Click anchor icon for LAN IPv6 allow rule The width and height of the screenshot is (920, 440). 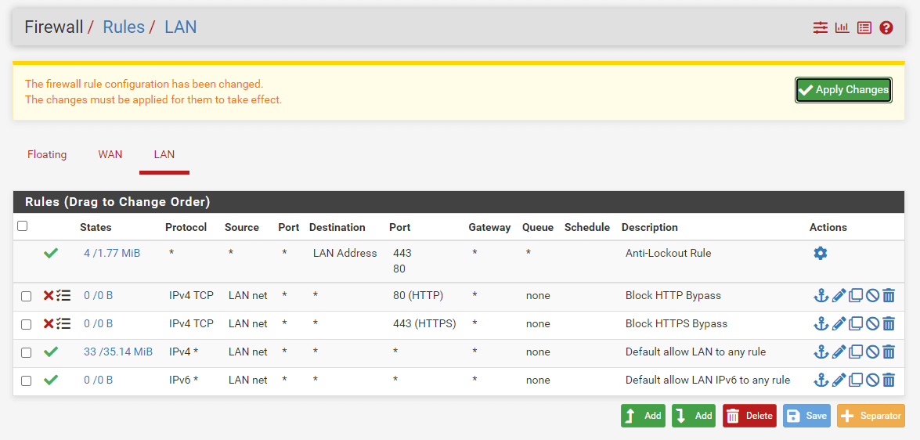[x=821, y=380]
